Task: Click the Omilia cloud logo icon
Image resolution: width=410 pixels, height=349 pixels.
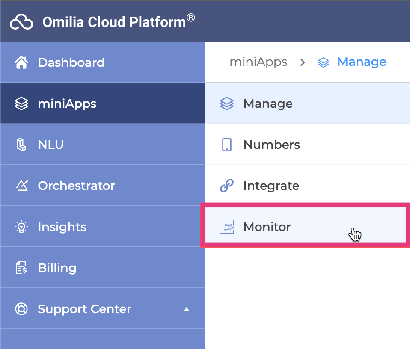Action: [21, 21]
